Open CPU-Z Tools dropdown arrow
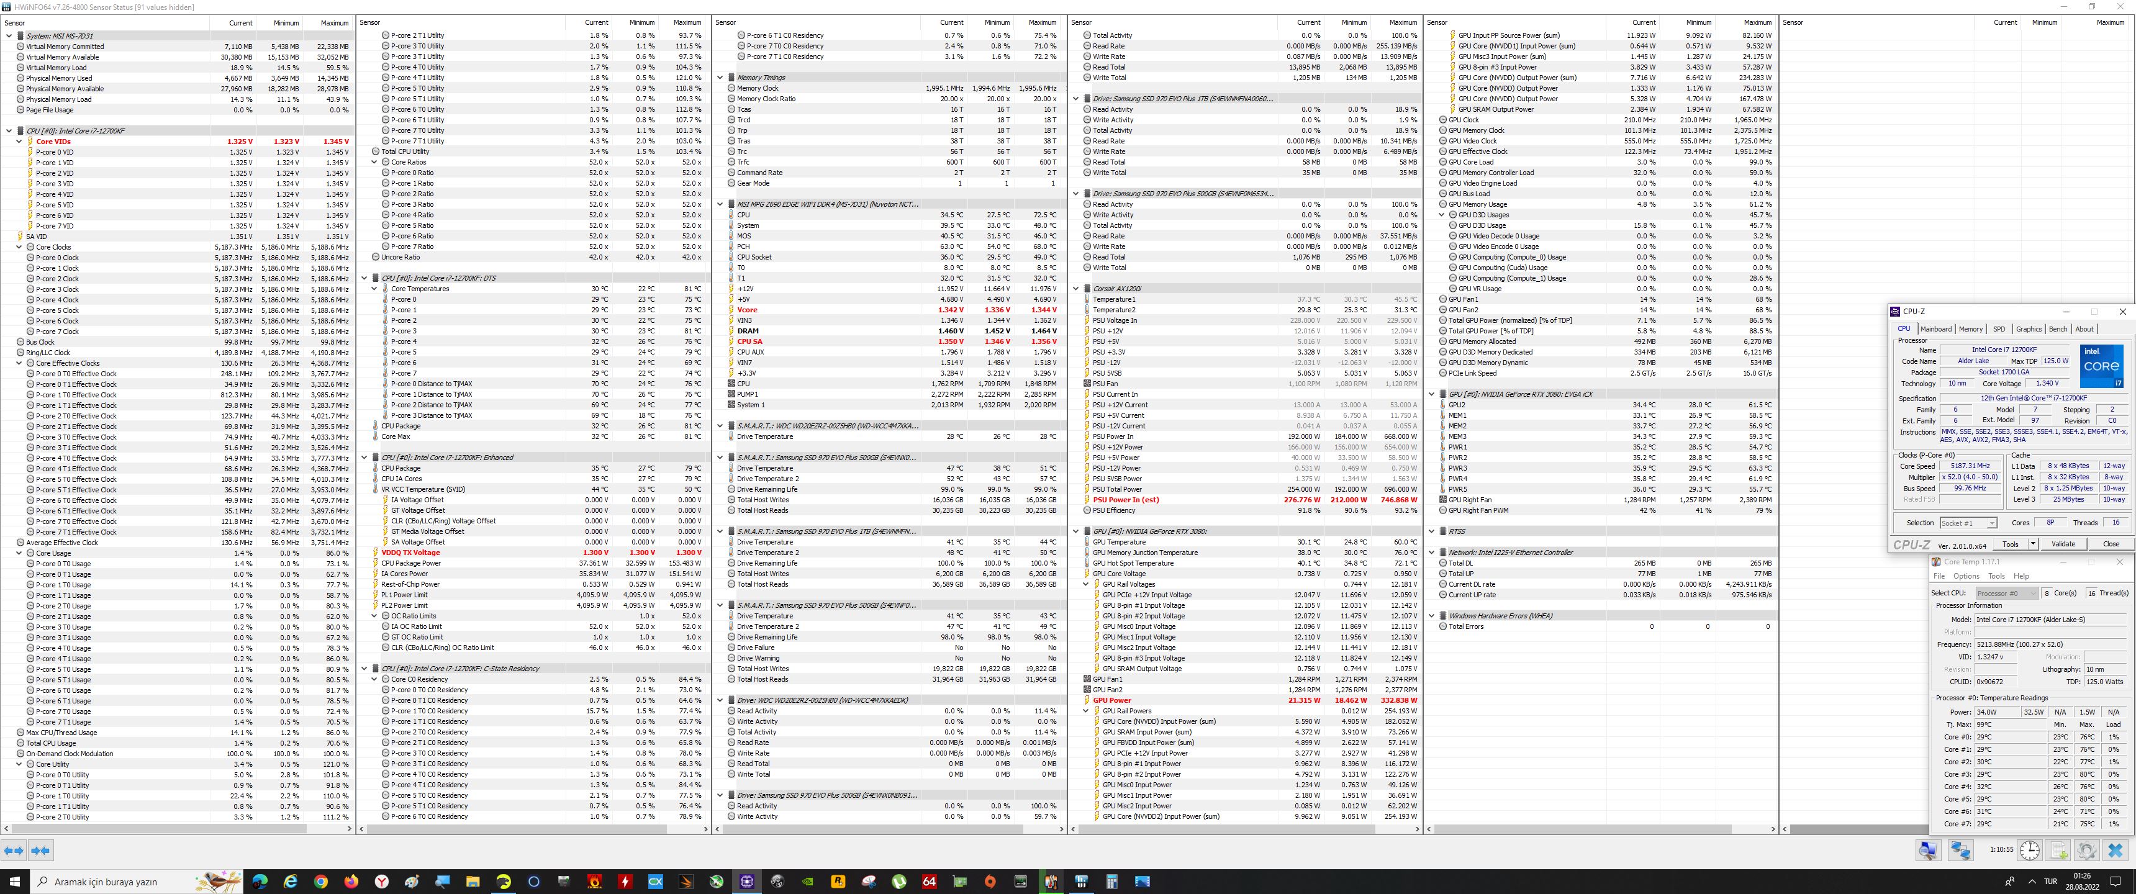 [2032, 544]
